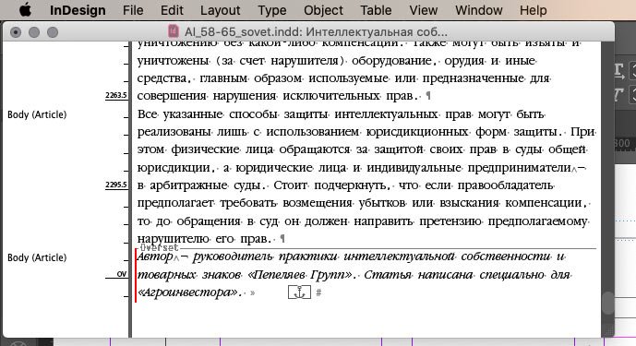Viewport: 636px width, 346px height.
Task: Open the Layout menu
Action: point(221,10)
